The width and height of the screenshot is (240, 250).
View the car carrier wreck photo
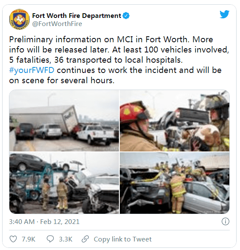64,183
